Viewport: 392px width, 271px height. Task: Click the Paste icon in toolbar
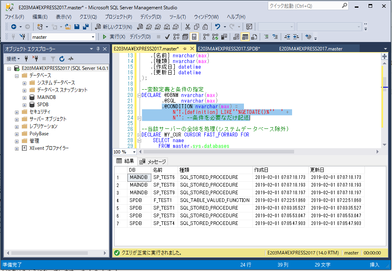coord(205,27)
